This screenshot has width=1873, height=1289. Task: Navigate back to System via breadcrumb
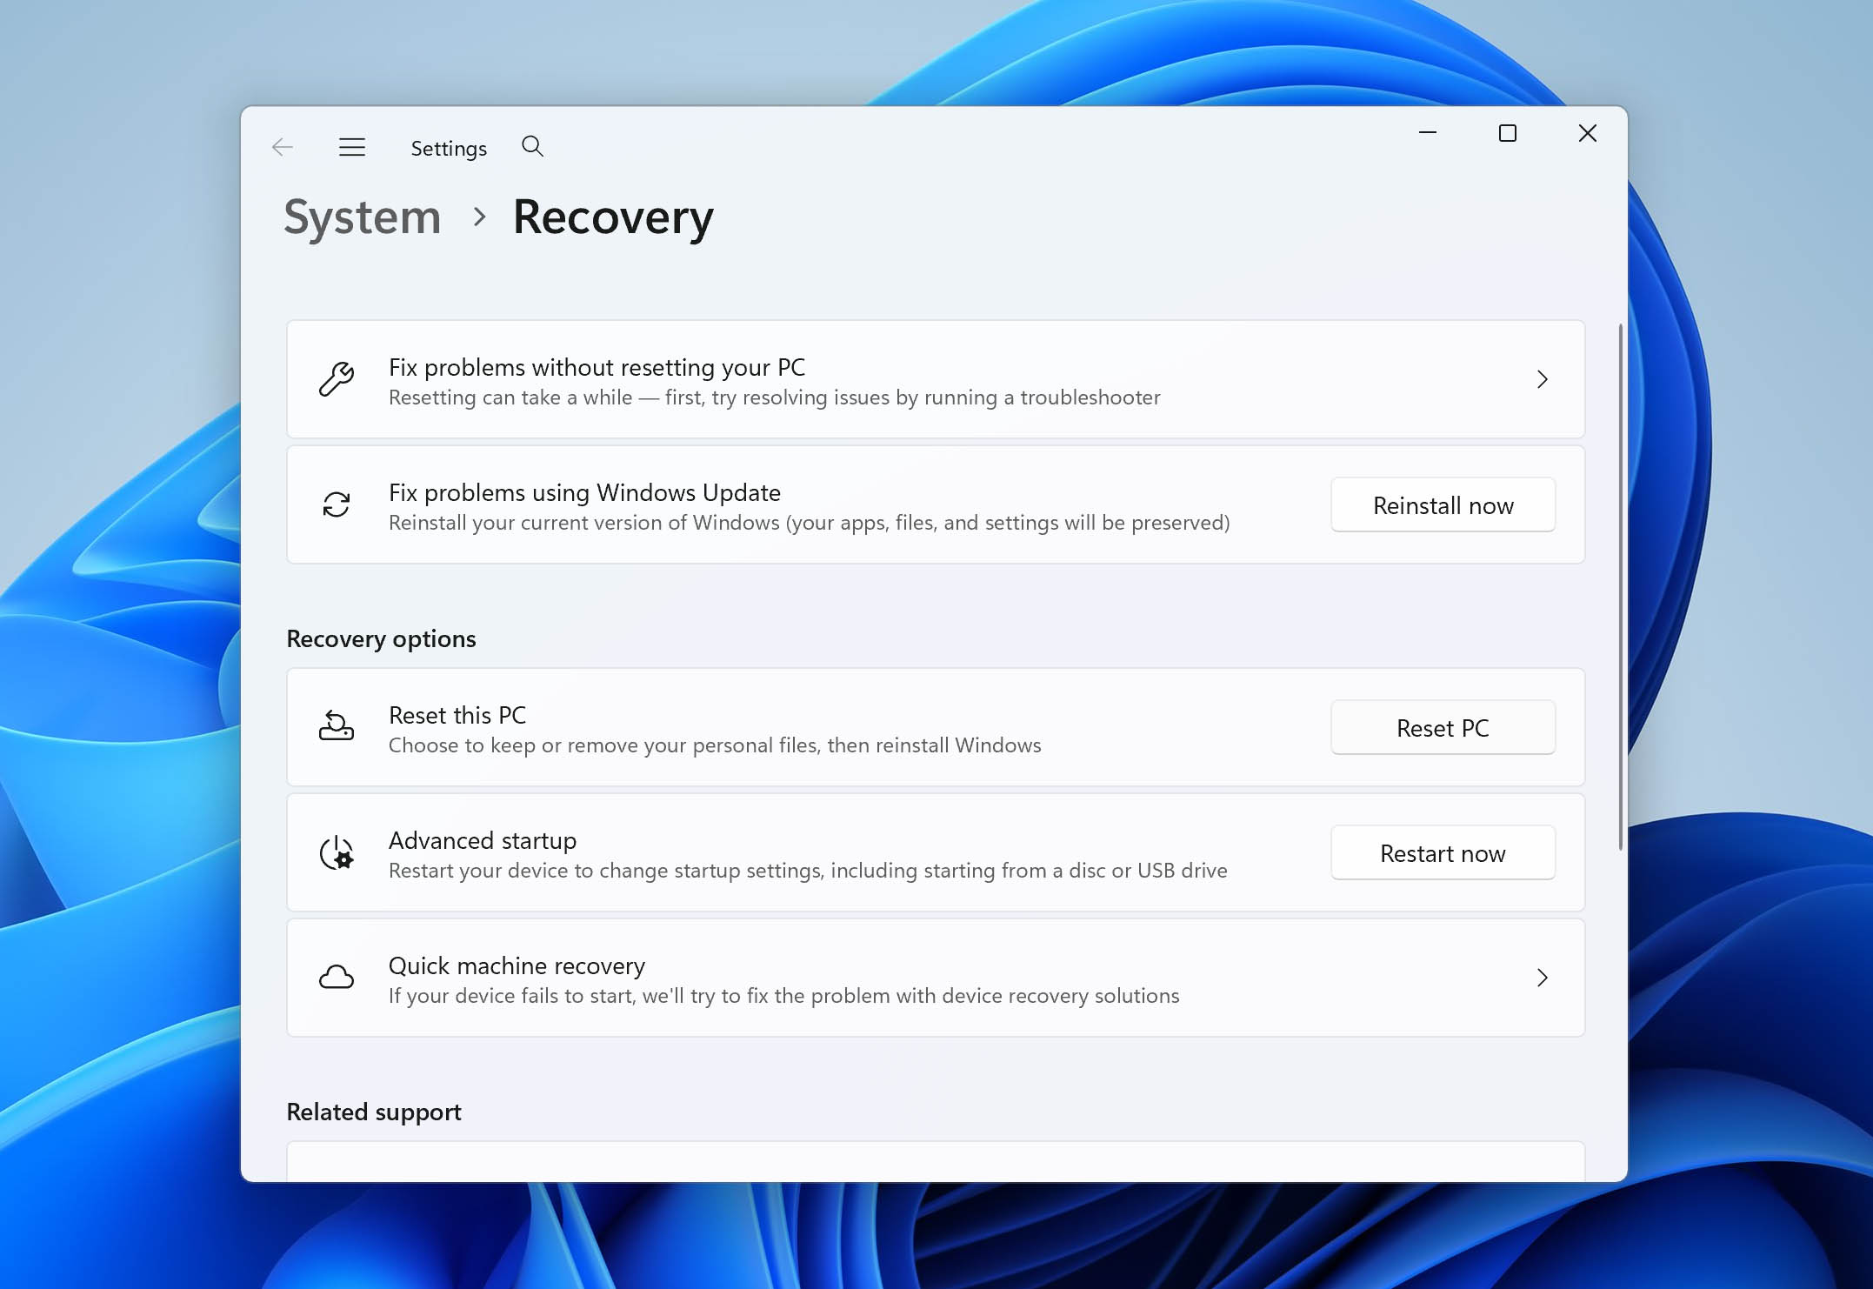(363, 218)
